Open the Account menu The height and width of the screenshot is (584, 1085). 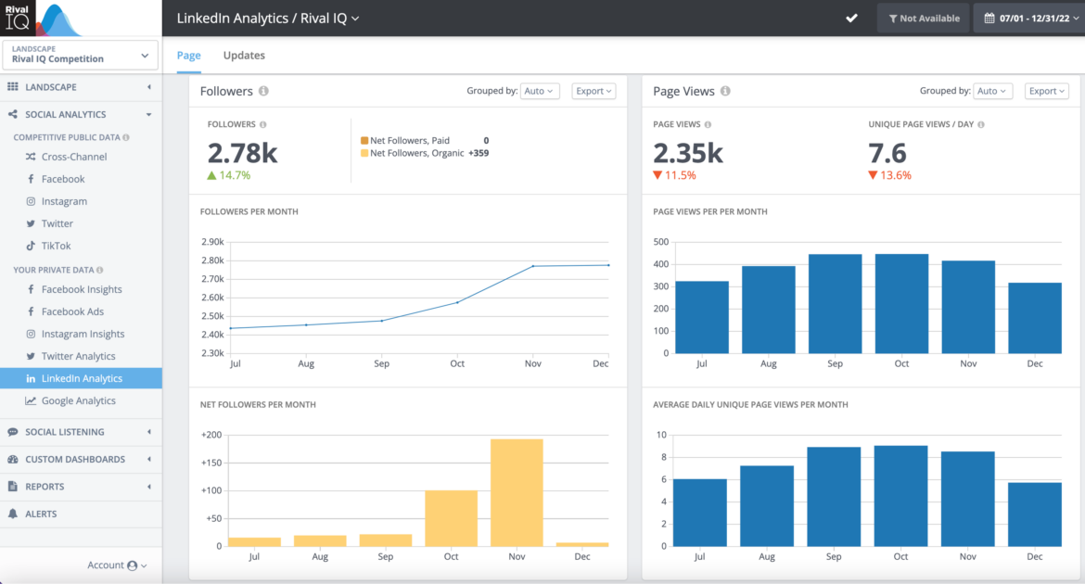(x=117, y=565)
